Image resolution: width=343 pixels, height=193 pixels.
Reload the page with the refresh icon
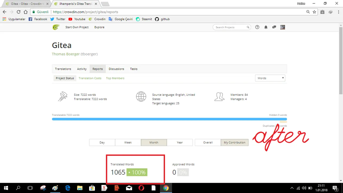tap(18, 12)
